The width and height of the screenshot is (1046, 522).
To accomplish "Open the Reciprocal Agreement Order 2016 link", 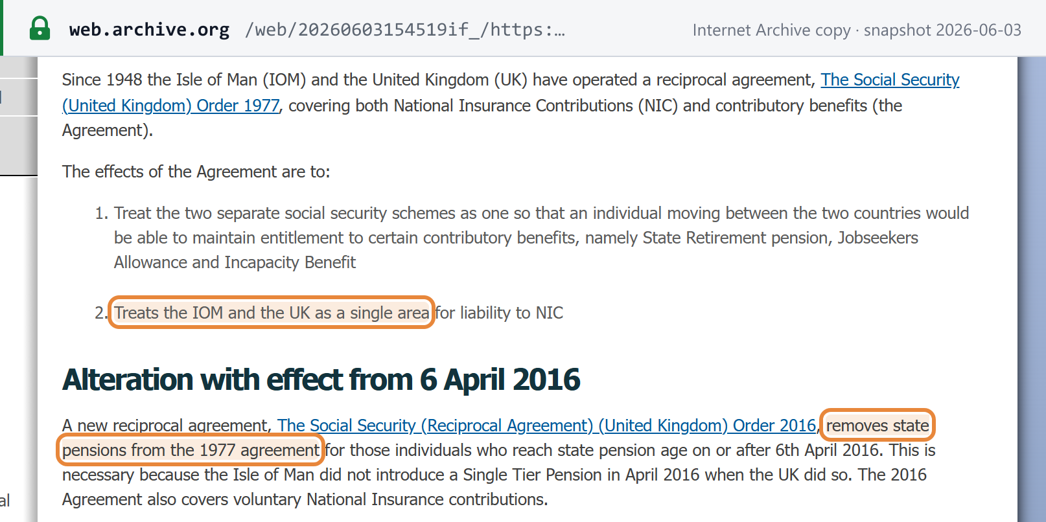I will pyautogui.click(x=546, y=426).
